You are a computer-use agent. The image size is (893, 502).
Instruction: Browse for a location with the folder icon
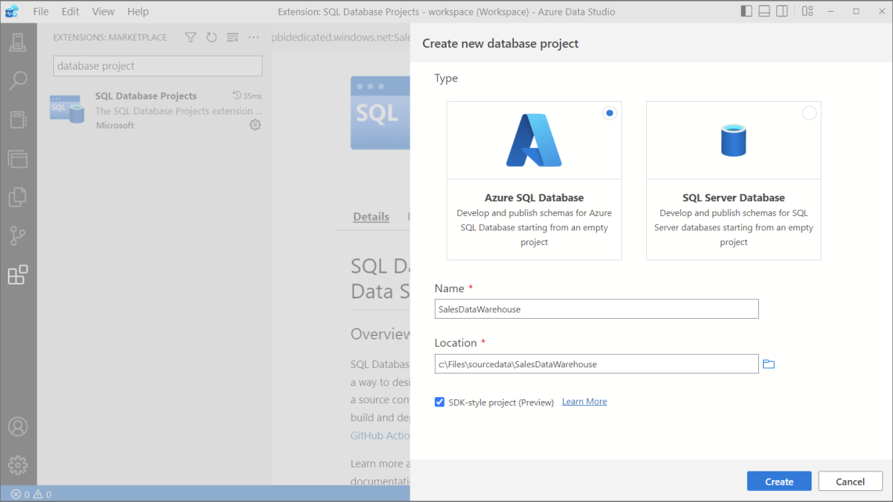768,363
